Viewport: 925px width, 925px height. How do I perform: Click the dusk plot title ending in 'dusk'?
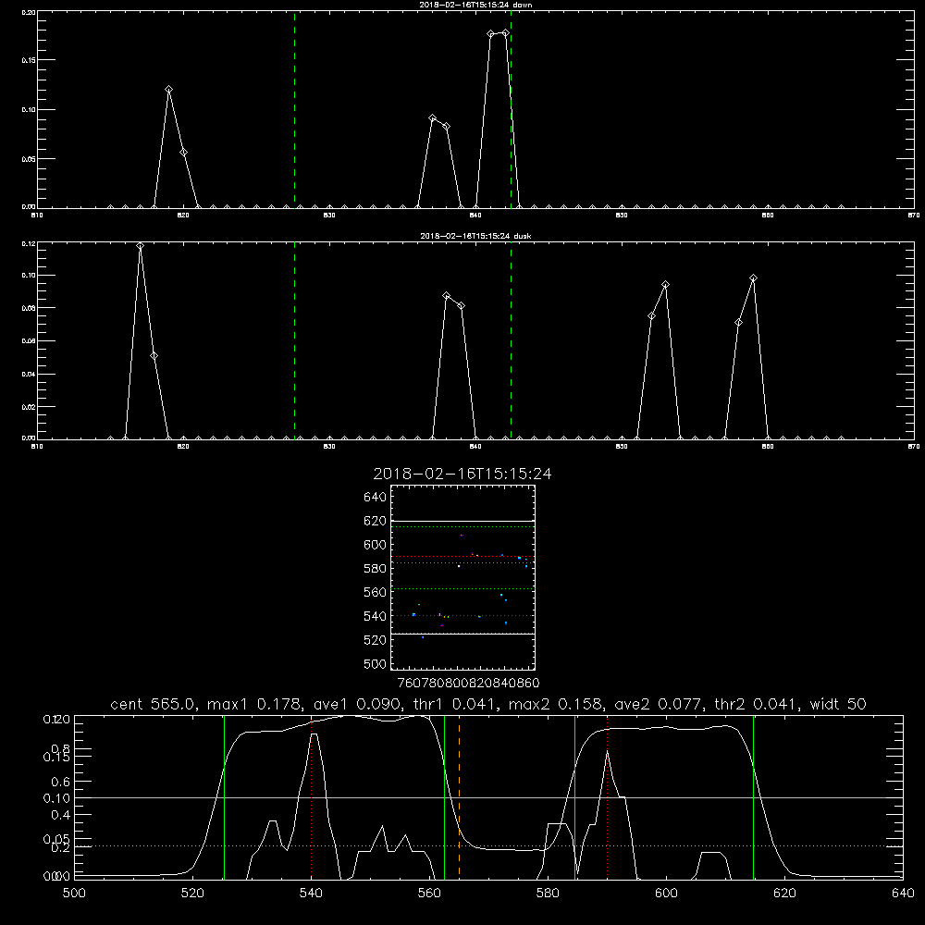coord(475,236)
